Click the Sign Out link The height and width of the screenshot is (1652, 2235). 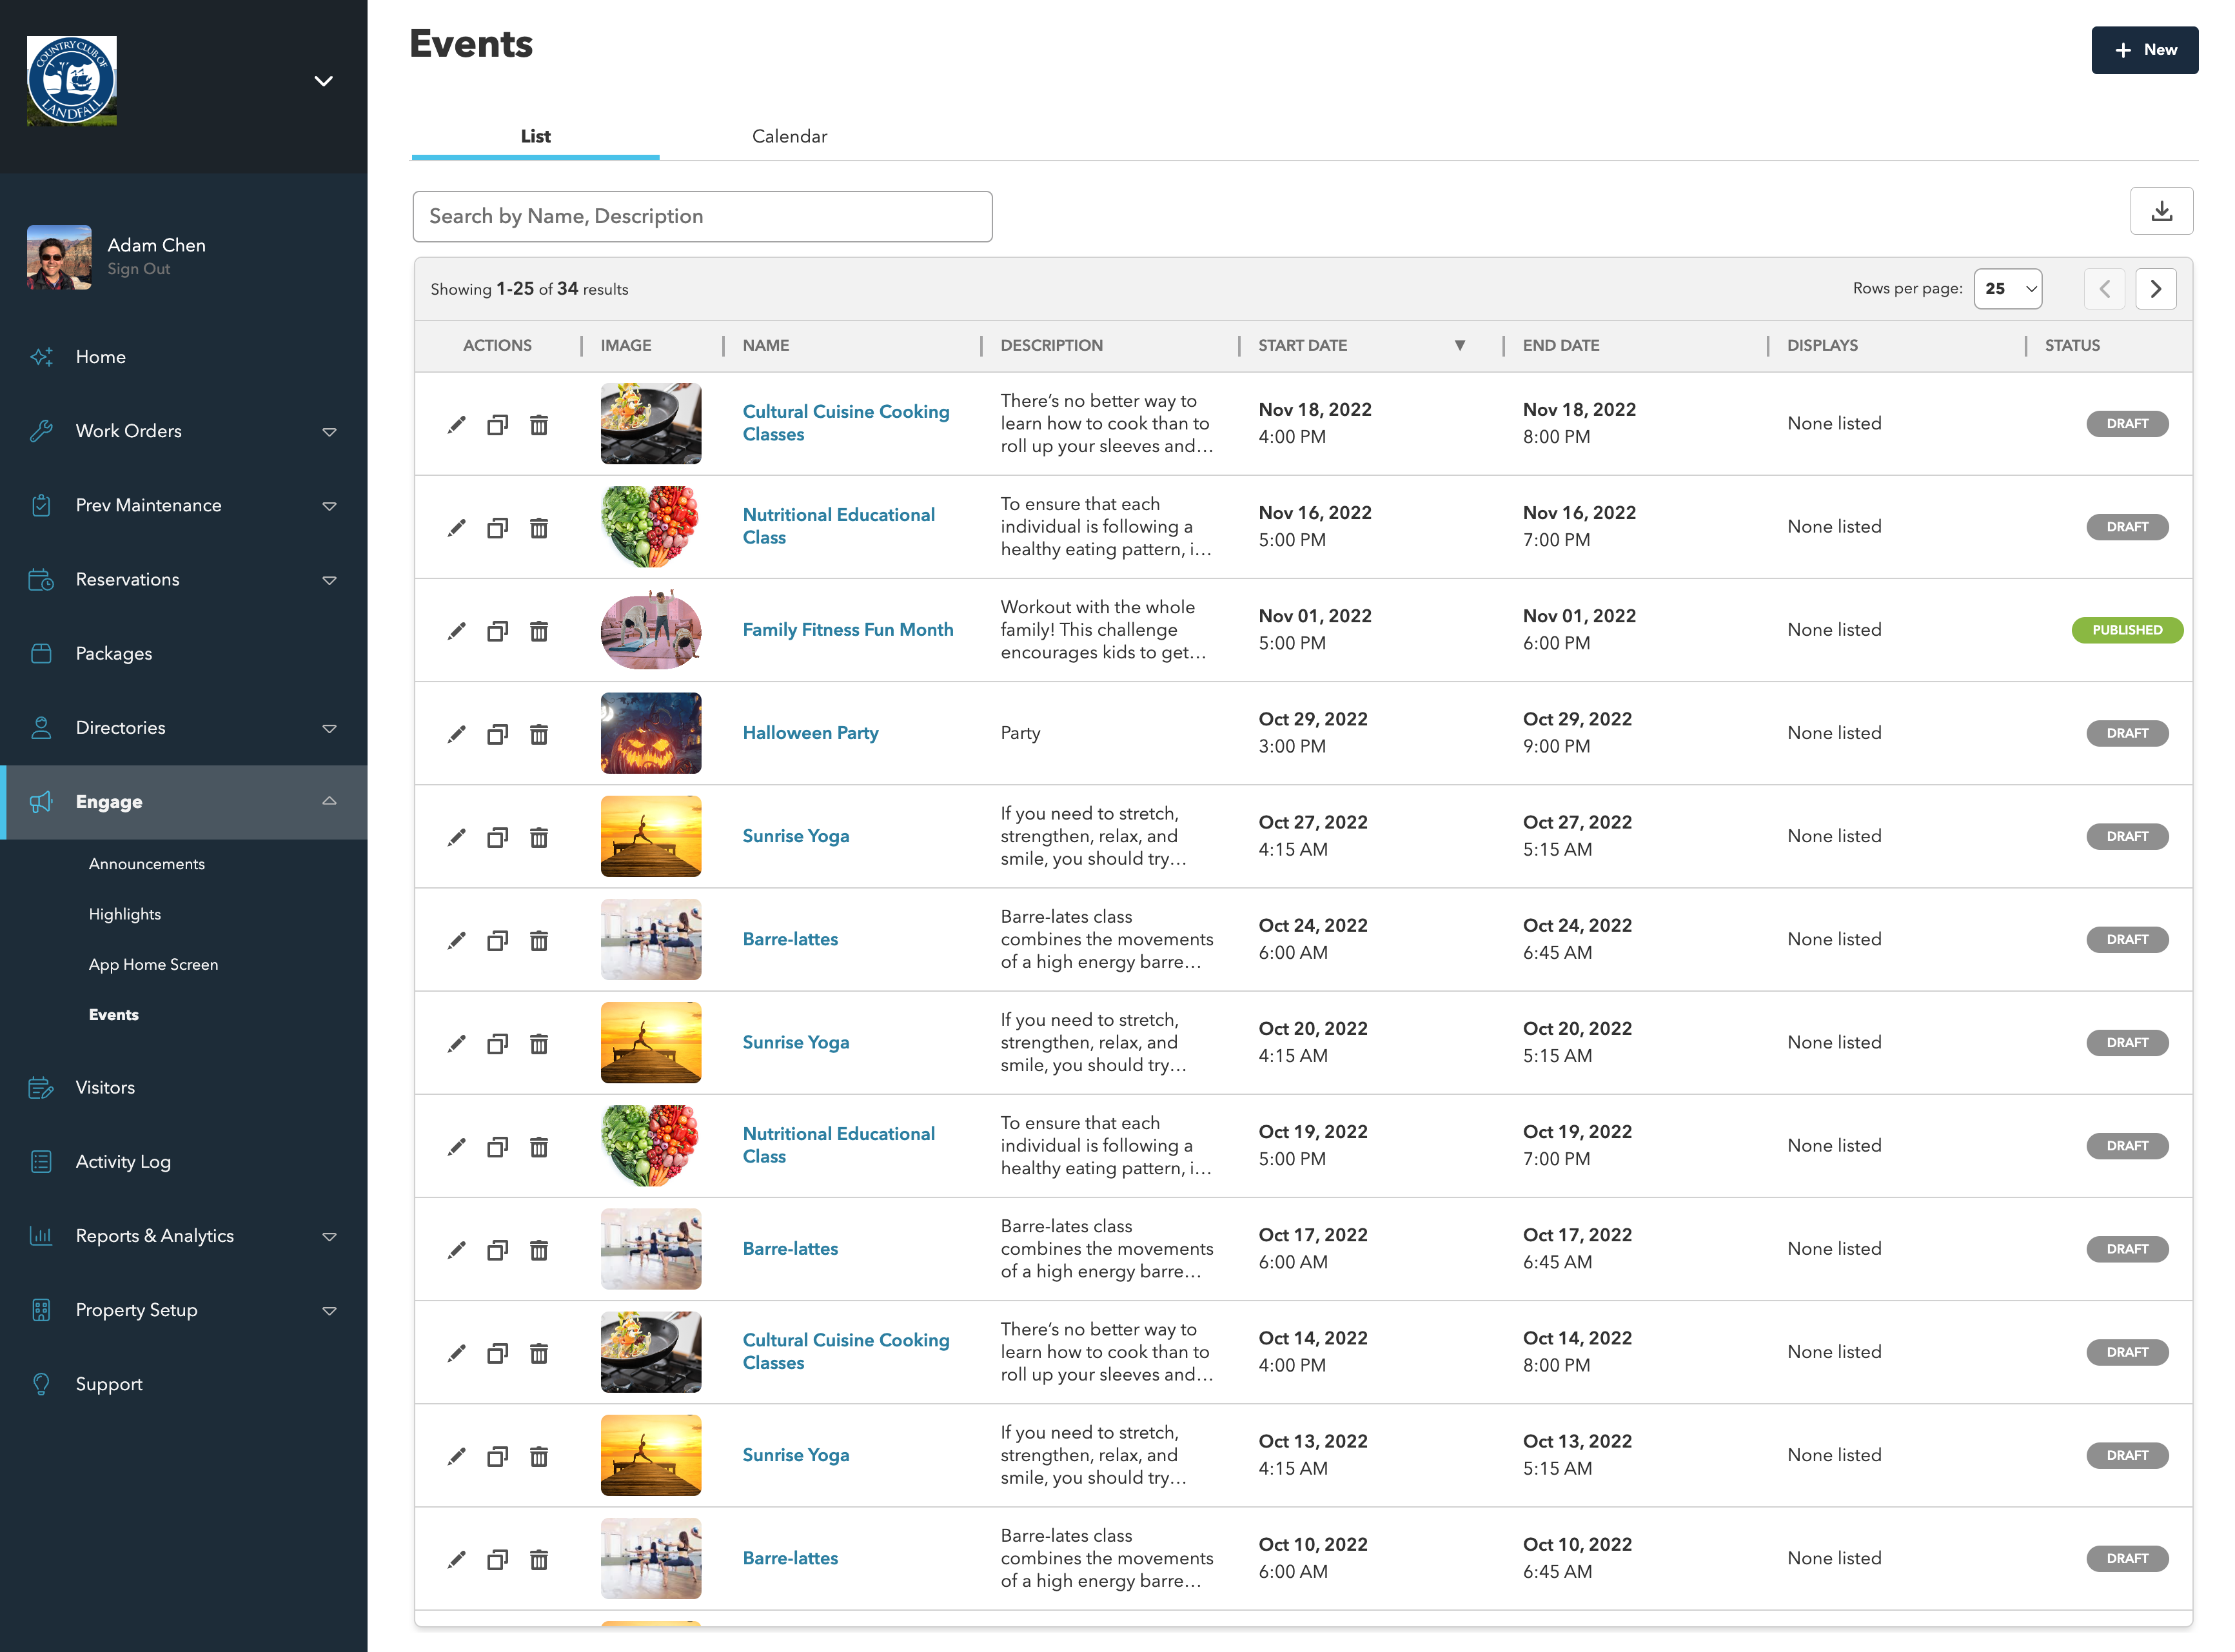[139, 269]
